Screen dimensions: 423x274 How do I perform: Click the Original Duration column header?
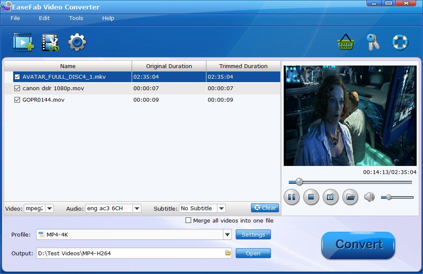click(x=169, y=66)
